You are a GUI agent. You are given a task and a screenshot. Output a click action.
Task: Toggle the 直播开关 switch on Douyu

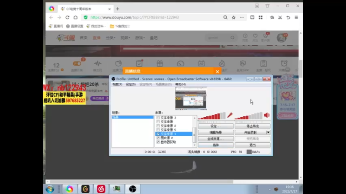coord(77,63)
